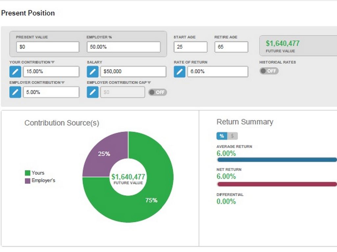Click the pencil icon beside Rate of Return

coord(180,72)
